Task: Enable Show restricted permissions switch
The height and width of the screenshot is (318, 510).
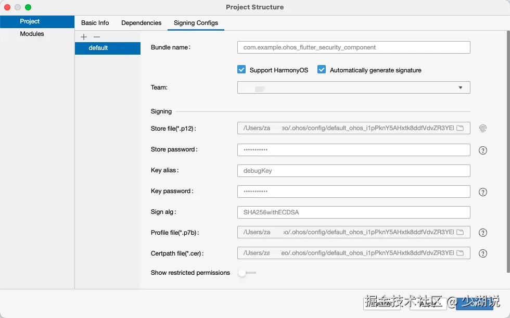Action: click(247, 273)
